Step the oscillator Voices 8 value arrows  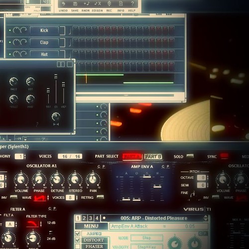77,198
